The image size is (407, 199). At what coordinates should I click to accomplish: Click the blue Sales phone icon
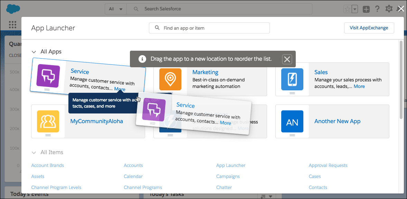292,79
